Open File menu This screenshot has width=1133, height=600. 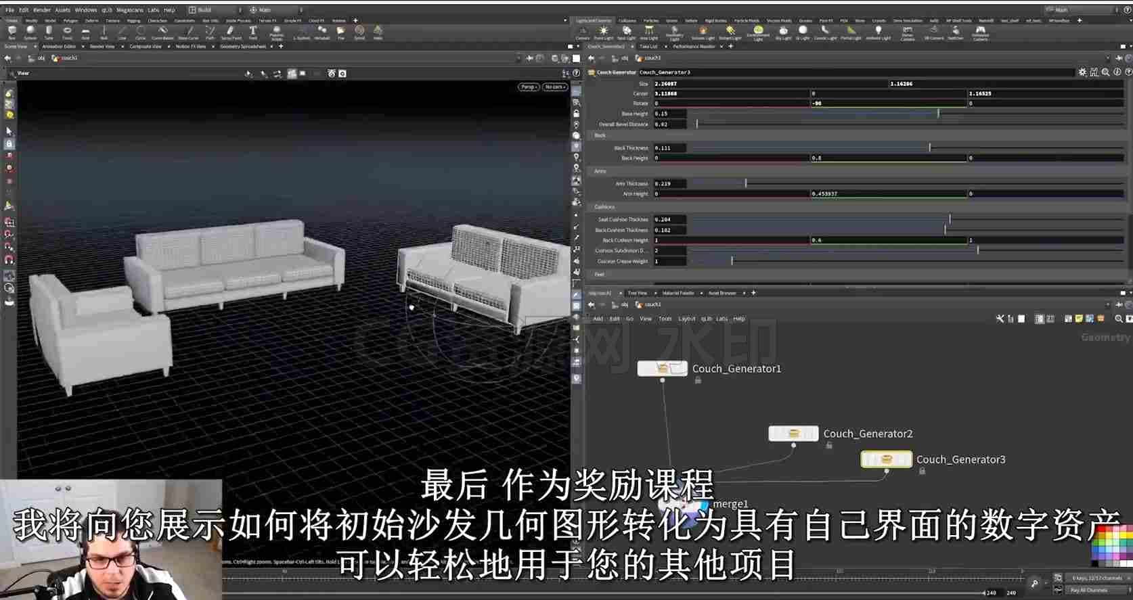coord(9,10)
